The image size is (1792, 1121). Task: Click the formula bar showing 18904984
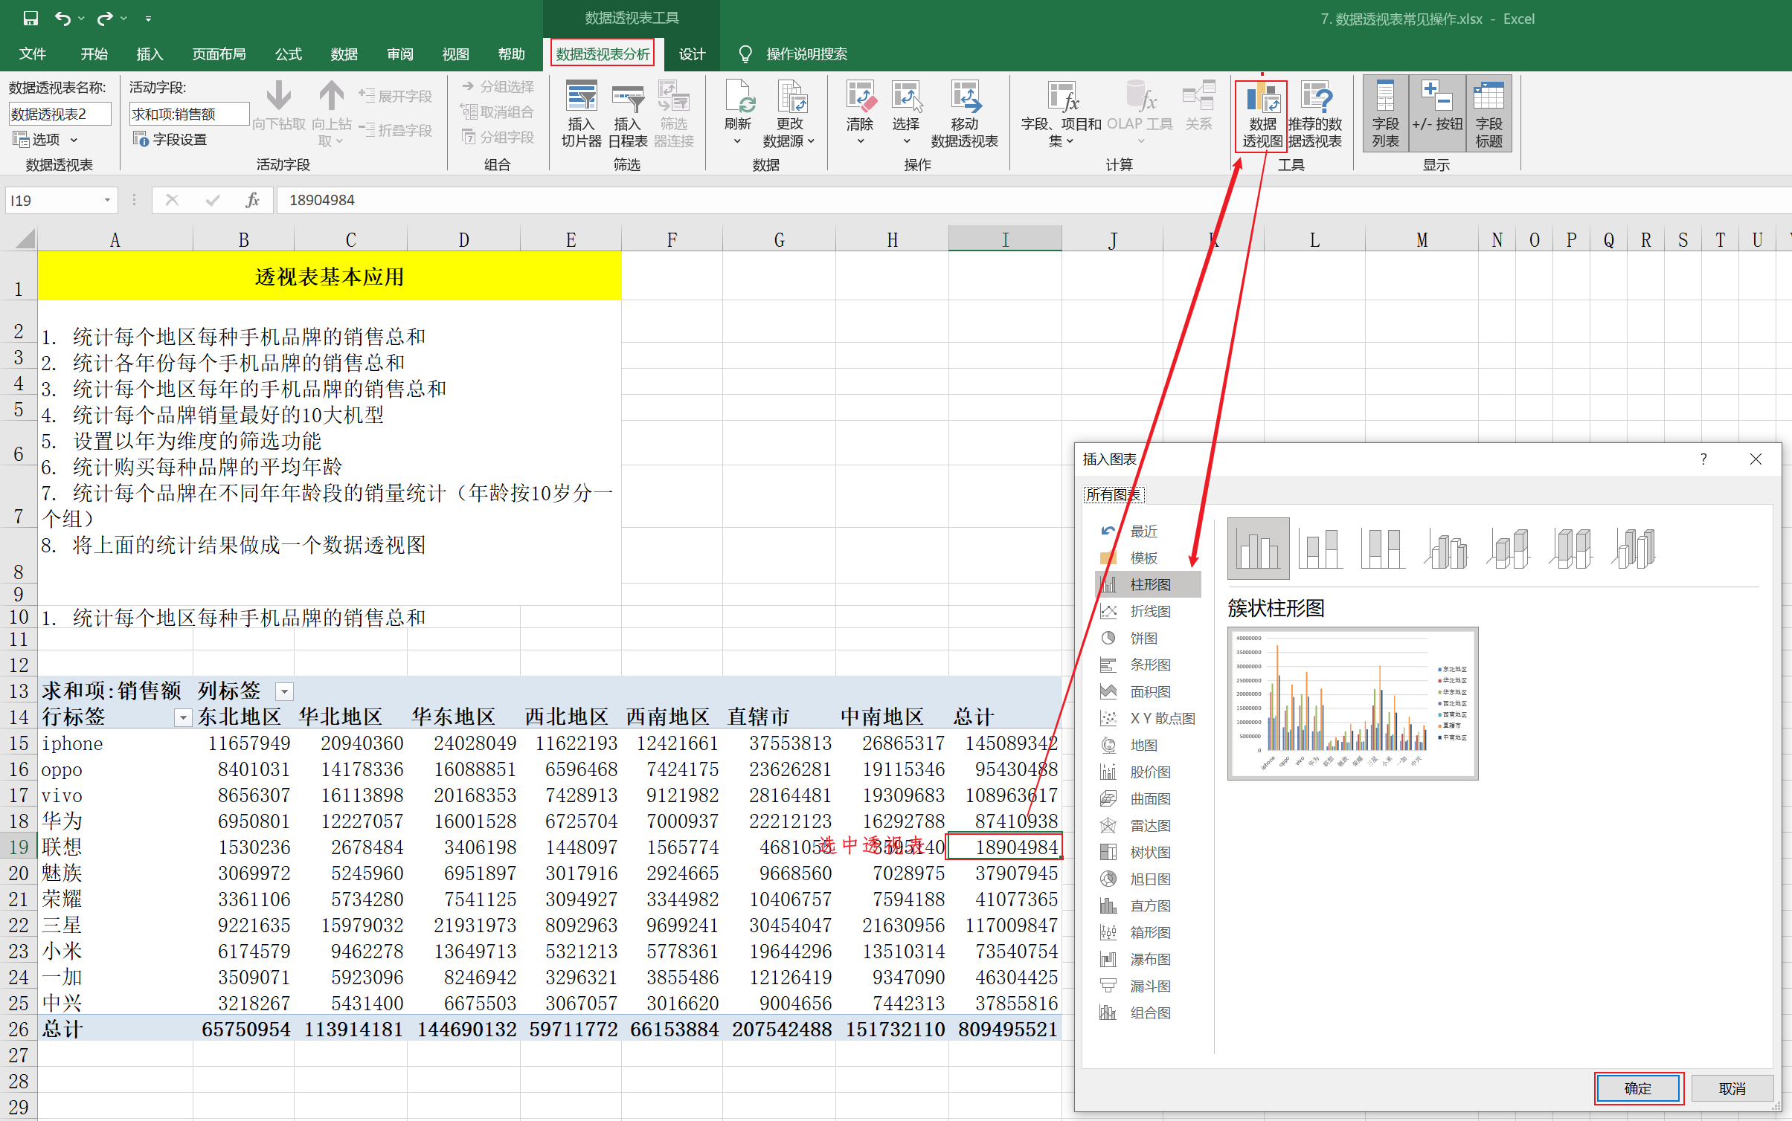tap(1034, 200)
